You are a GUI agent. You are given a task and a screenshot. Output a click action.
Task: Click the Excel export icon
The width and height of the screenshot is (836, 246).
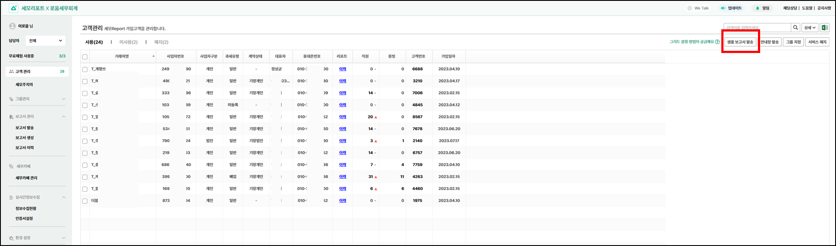(824, 28)
